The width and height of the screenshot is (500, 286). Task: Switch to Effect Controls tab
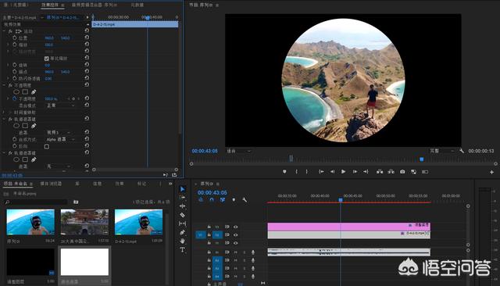(x=50, y=5)
